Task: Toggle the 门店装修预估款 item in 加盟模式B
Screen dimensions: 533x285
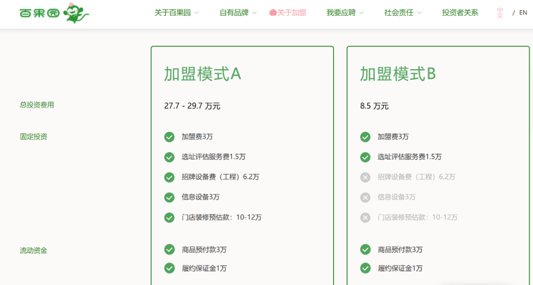Action: click(365, 217)
